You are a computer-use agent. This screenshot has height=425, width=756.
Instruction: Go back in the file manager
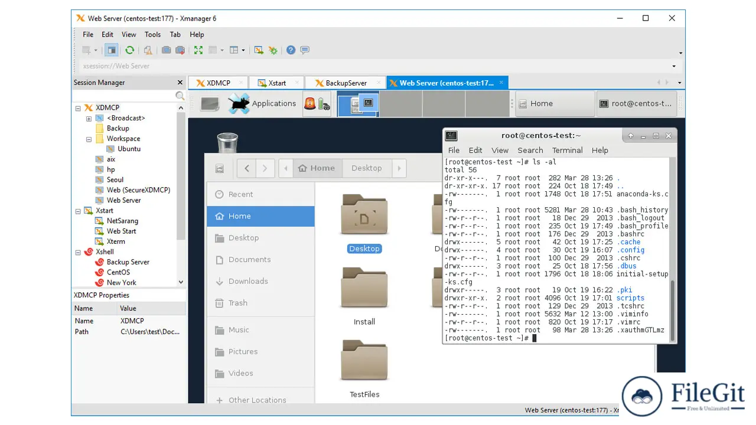[x=247, y=168]
